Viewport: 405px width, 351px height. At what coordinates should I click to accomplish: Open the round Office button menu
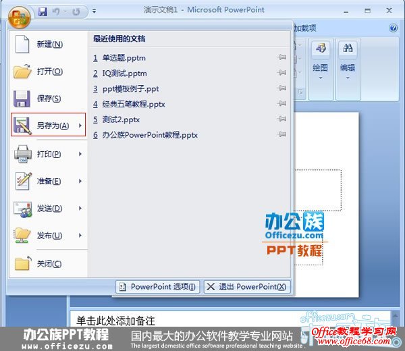20,18
